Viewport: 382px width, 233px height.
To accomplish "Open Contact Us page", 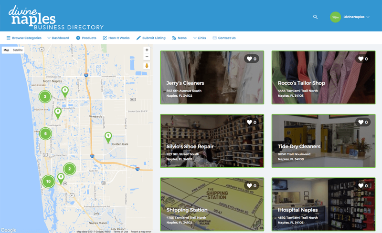I will (x=224, y=38).
